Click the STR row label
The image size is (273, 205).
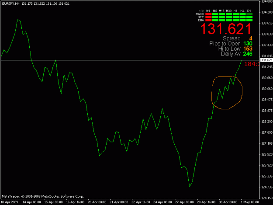click(201, 17)
